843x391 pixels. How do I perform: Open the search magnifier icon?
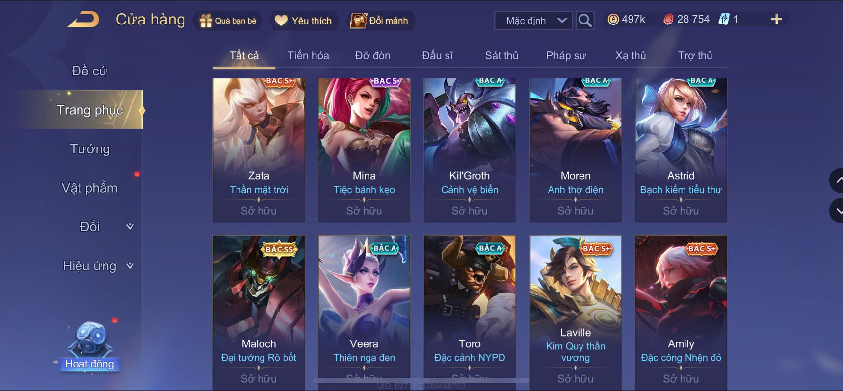tap(585, 21)
